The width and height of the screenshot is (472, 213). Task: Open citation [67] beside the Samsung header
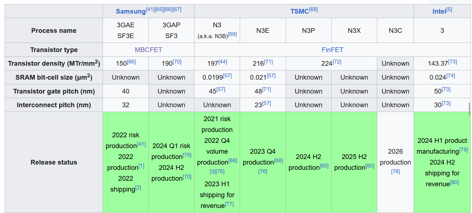pyautogui.click(x=177, y=9)
